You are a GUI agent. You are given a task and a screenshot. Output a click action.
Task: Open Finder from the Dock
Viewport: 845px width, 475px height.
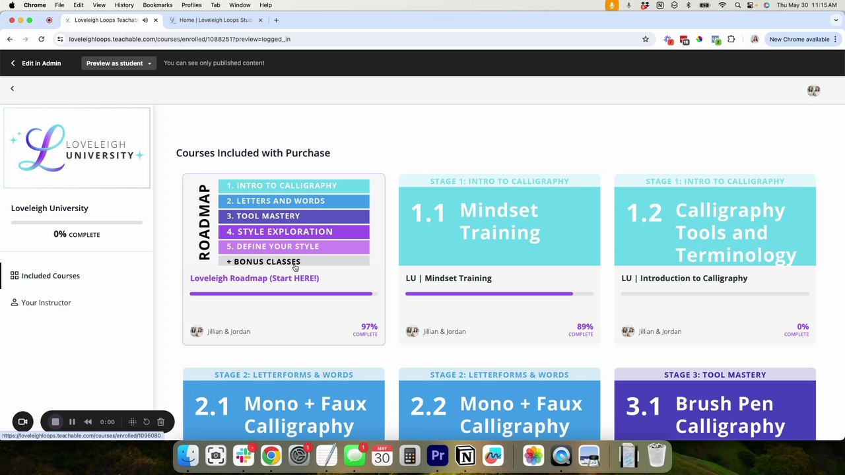click(188, 455)
